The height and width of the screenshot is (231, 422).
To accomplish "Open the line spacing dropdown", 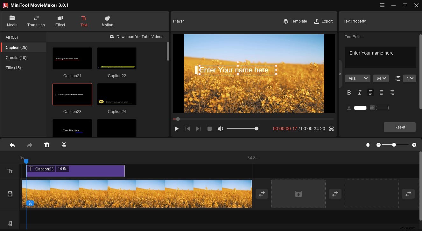I will (410, 78).
